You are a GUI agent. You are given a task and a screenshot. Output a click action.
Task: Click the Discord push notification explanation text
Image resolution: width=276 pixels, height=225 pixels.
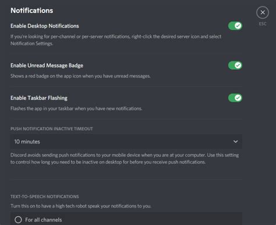[x=125, y=159]
